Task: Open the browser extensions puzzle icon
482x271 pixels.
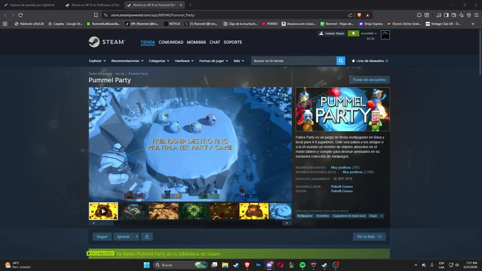Action: point(419,15)
